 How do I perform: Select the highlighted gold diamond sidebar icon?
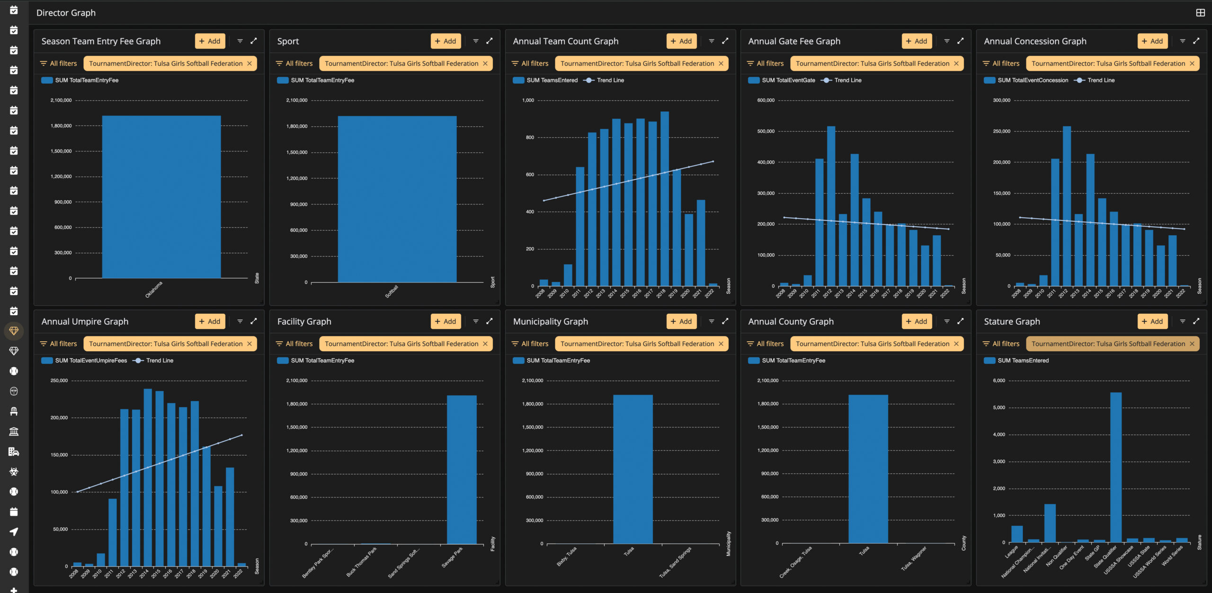click(x=14, y=331)
